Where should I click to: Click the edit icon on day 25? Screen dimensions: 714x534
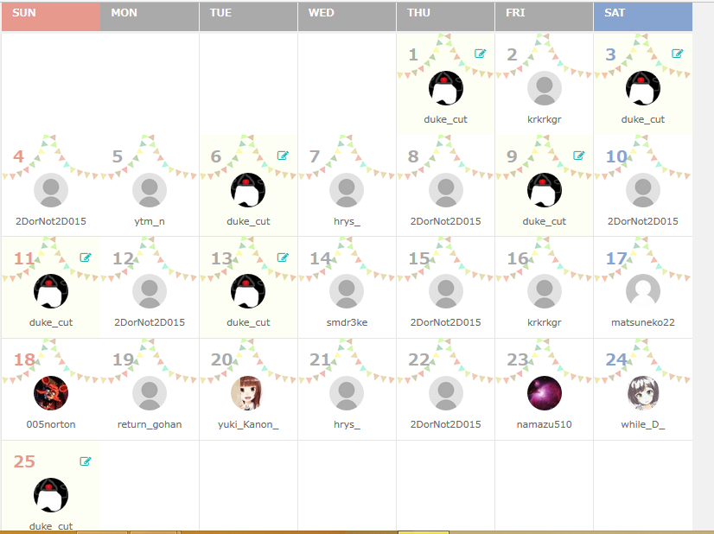[x=86, y=461]
